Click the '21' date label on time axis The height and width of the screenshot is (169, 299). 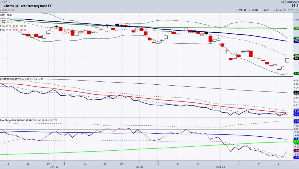[279, 163]
